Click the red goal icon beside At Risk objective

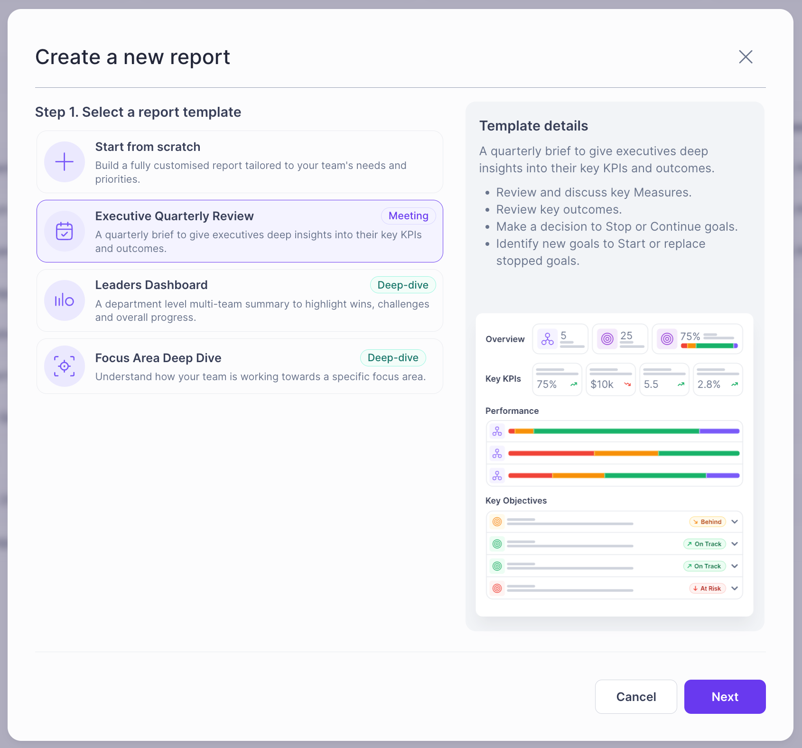click(x=497, y=589)
